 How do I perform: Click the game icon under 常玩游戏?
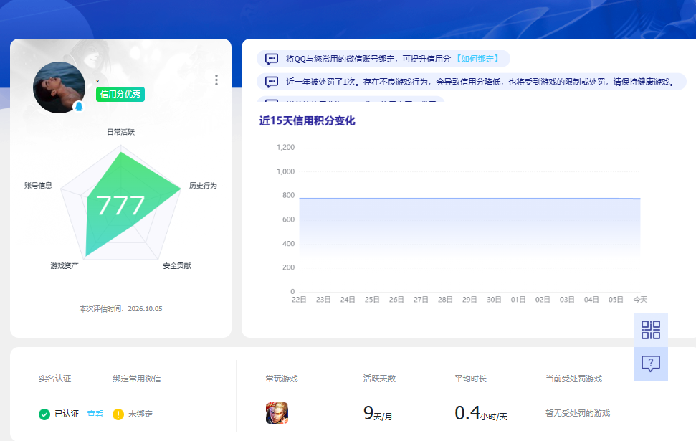[277, 413]
